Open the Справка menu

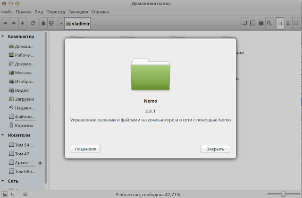(100, 12)
